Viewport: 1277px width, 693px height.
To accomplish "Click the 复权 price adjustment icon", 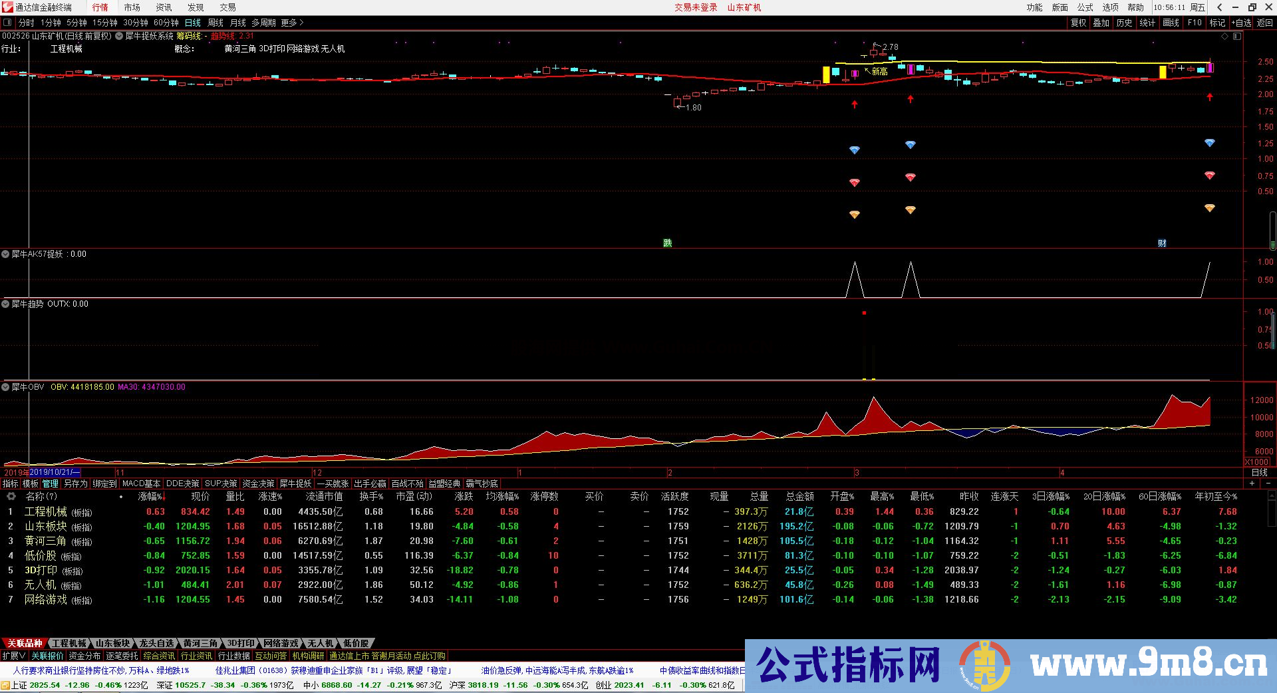I will click(x=1077, y=22).
